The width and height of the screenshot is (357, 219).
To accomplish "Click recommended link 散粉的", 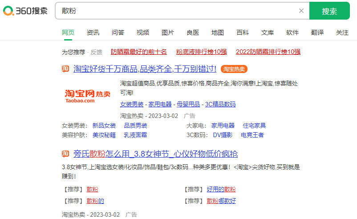I will 95,201.
